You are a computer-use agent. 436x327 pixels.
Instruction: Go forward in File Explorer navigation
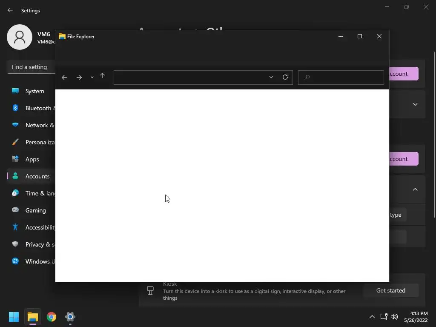[79, 77]
